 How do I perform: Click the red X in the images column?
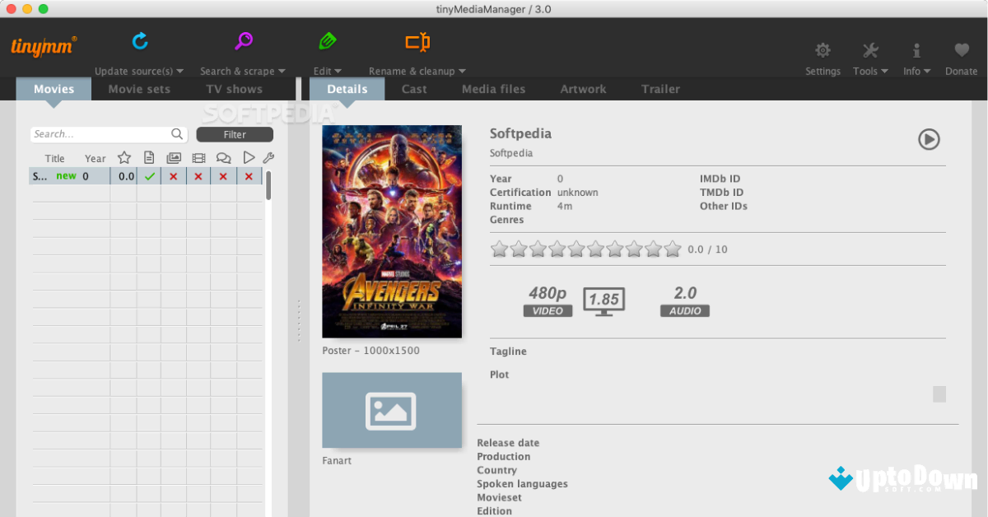(x=174, y=175)
